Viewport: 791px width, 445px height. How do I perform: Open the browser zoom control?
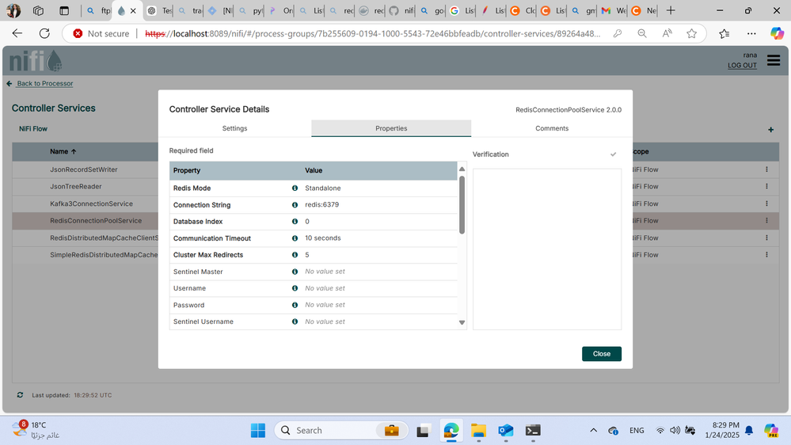click(641, 33)
